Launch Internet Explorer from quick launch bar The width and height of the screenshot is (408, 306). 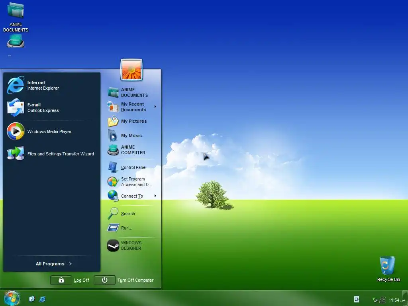pos(42,299)
